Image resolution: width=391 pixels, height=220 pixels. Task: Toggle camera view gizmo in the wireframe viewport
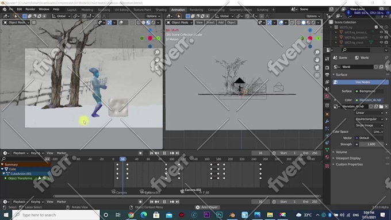(317, 68)
